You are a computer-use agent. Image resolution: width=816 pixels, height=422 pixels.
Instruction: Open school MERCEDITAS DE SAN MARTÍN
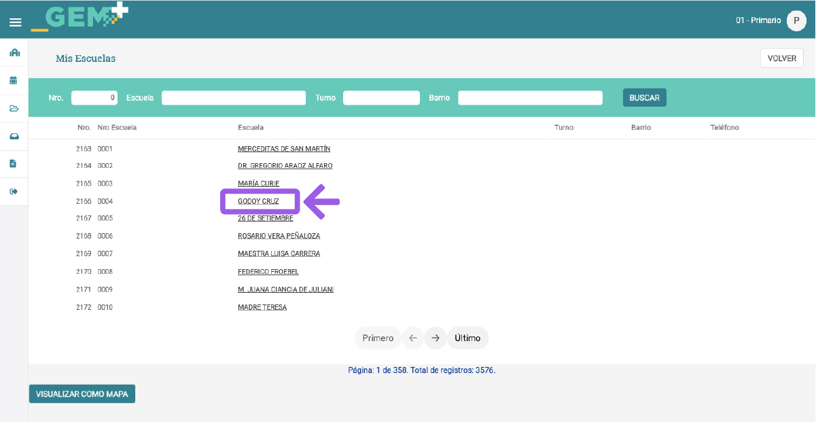tap(284, 149)
